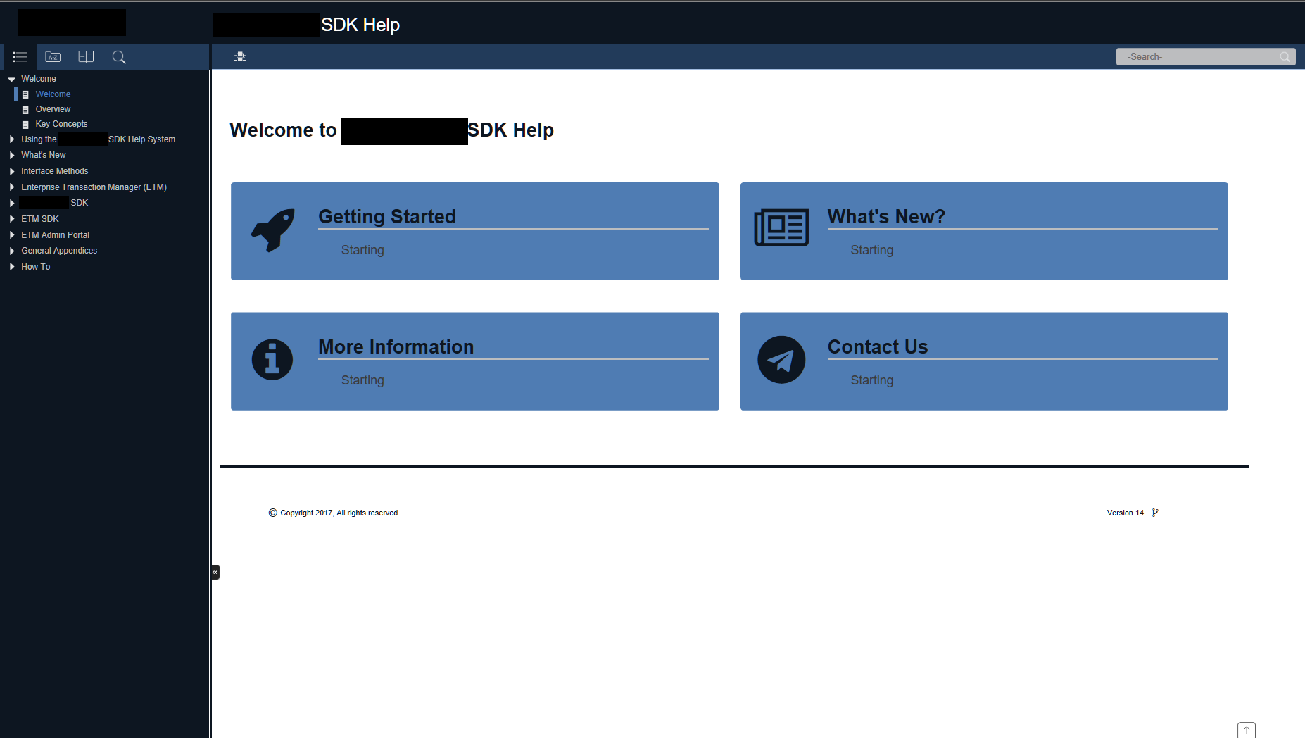Click the Getting Started rocket icon
This screenshot has height=738, width=1305.
tap(273, 230)
